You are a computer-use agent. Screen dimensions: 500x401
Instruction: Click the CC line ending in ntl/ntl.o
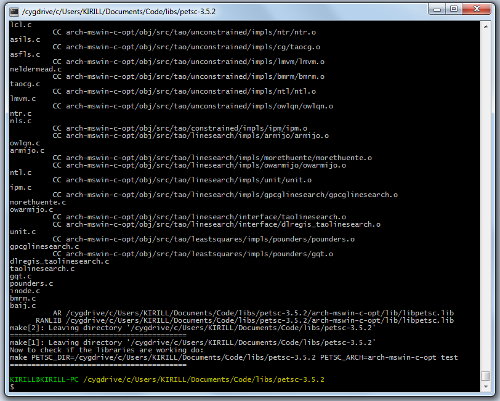184,91
